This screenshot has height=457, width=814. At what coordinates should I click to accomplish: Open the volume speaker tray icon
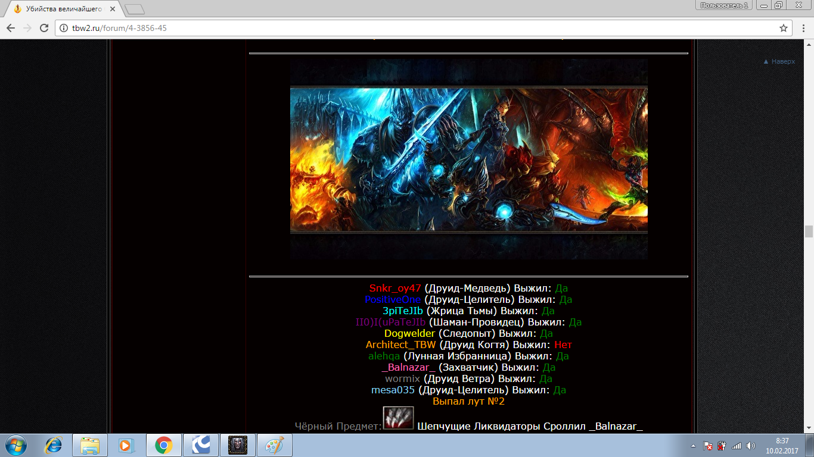(x=751, y=445)
